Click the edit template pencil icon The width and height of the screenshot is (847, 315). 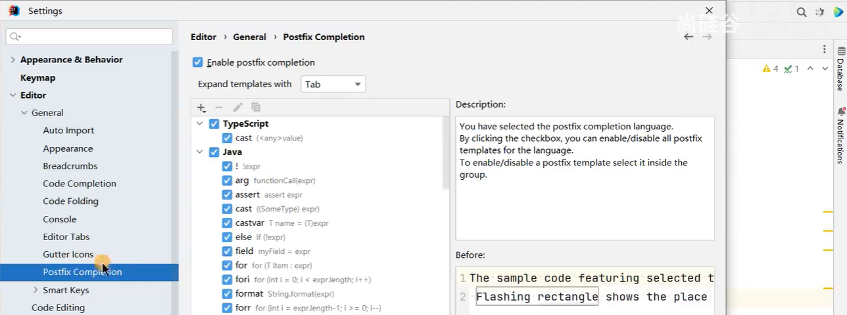237,108
